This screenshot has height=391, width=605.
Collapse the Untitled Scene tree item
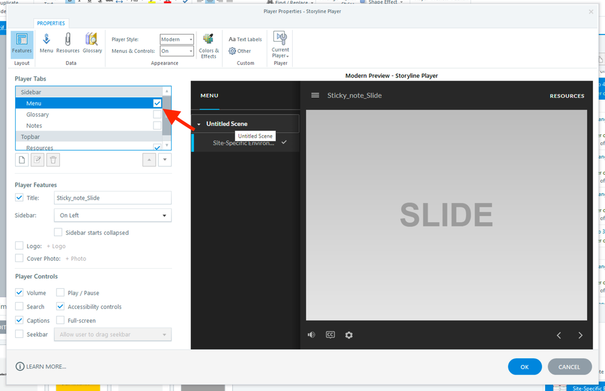pos(199,124)
